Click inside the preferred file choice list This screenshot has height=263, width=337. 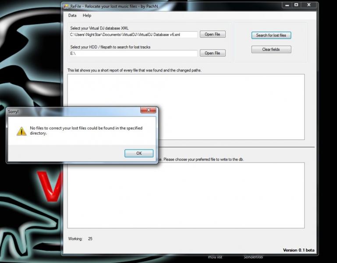(186, 195)
